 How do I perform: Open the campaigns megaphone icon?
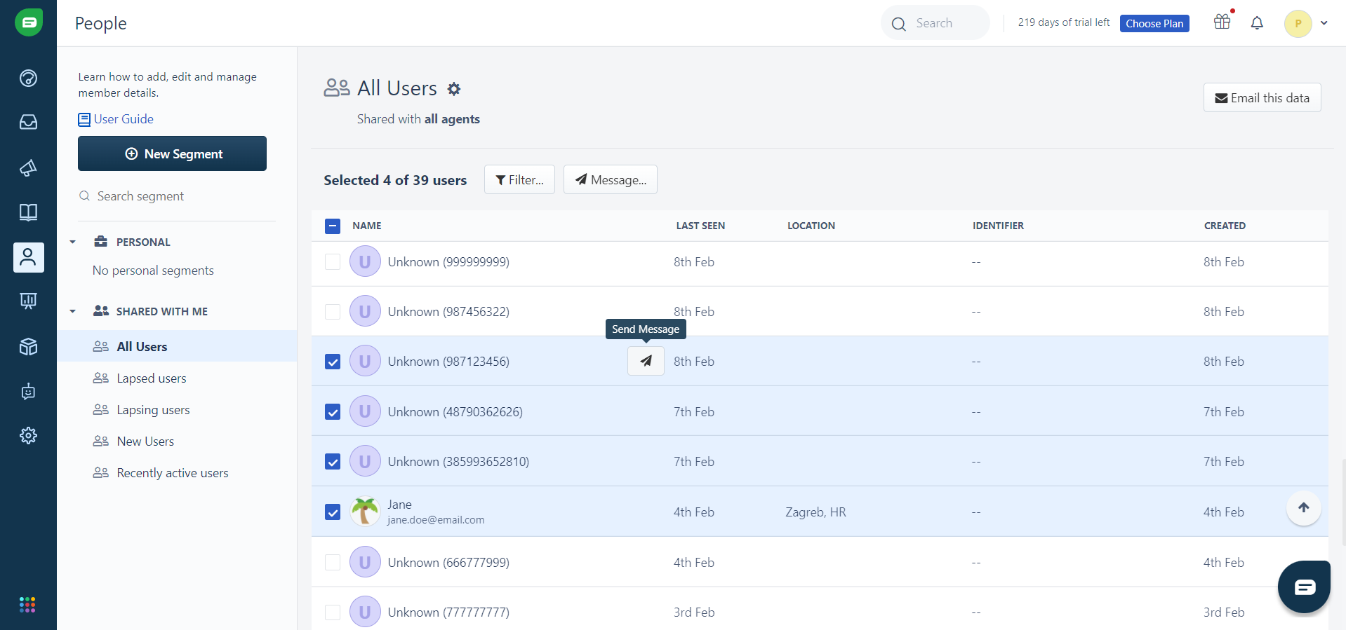coord(28,168)
